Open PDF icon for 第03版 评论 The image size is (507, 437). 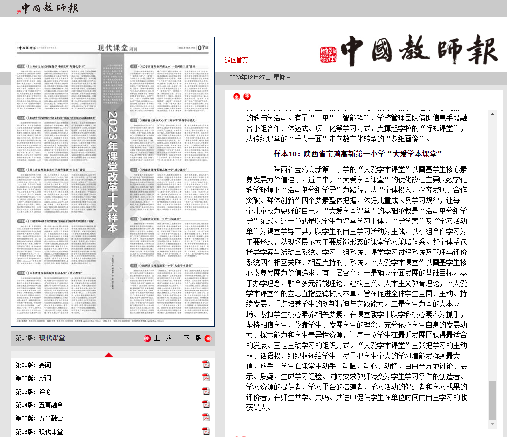pyautogui.click(x=206, y=391)
